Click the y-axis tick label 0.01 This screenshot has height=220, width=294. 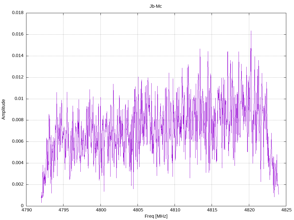pyautogui.click(x=19, y=99)
